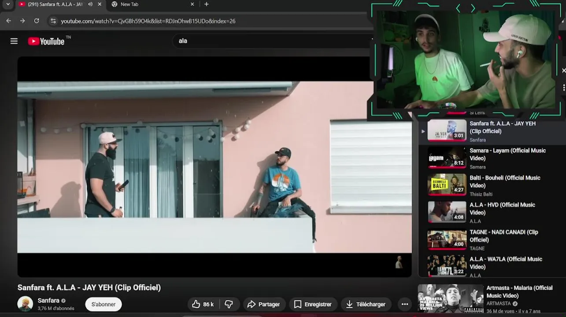Open Samara Layam thumbnail

pos(447,158)
